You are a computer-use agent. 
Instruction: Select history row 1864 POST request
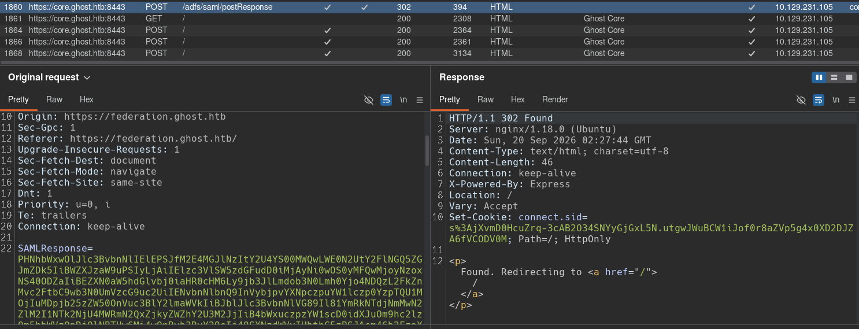pos(429,30)
